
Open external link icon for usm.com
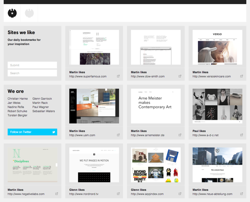point(118,135)
